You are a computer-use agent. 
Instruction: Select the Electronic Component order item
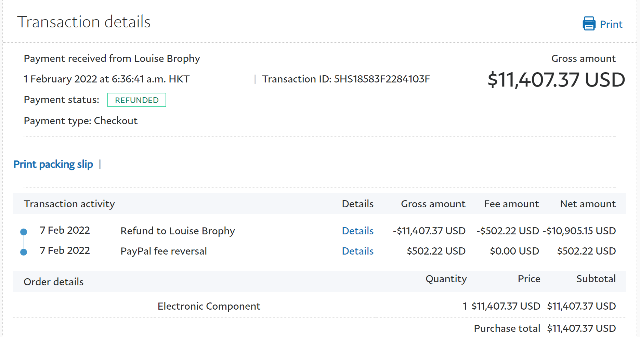point(209,306)
